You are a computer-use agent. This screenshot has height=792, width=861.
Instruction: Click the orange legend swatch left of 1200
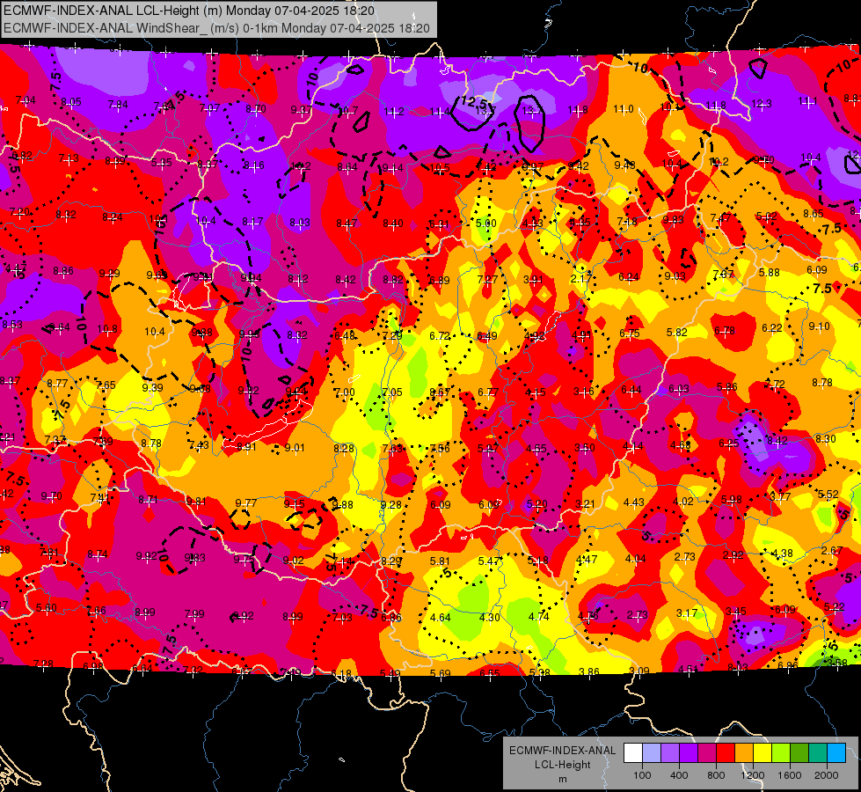(744, 753)
